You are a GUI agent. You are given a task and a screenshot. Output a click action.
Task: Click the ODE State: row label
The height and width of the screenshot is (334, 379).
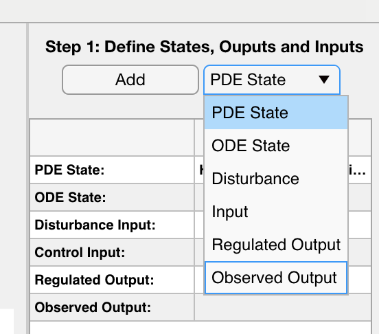click(x=70, y=197)
